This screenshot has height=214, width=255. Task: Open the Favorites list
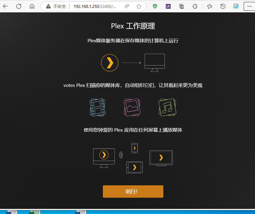210,6
